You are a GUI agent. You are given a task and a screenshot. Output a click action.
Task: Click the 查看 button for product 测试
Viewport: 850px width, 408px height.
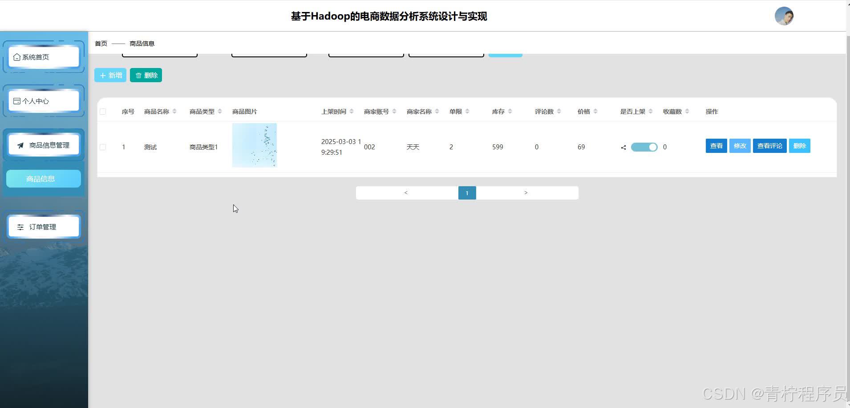716,145
